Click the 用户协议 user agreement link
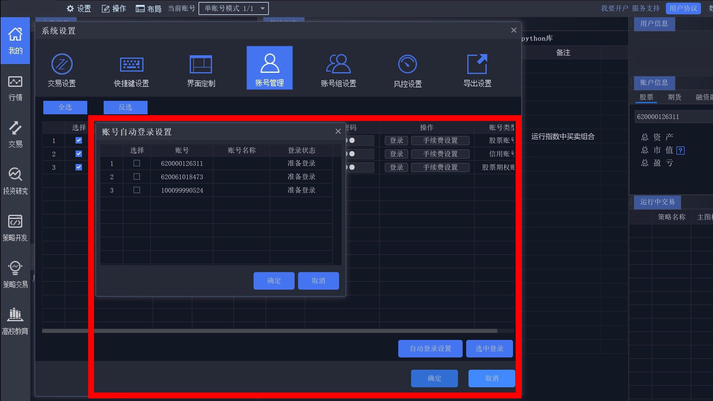This screenshot has height=401, width=713. [683, 8]
